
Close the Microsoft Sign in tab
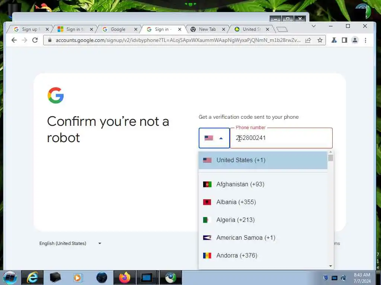point(92,29)
